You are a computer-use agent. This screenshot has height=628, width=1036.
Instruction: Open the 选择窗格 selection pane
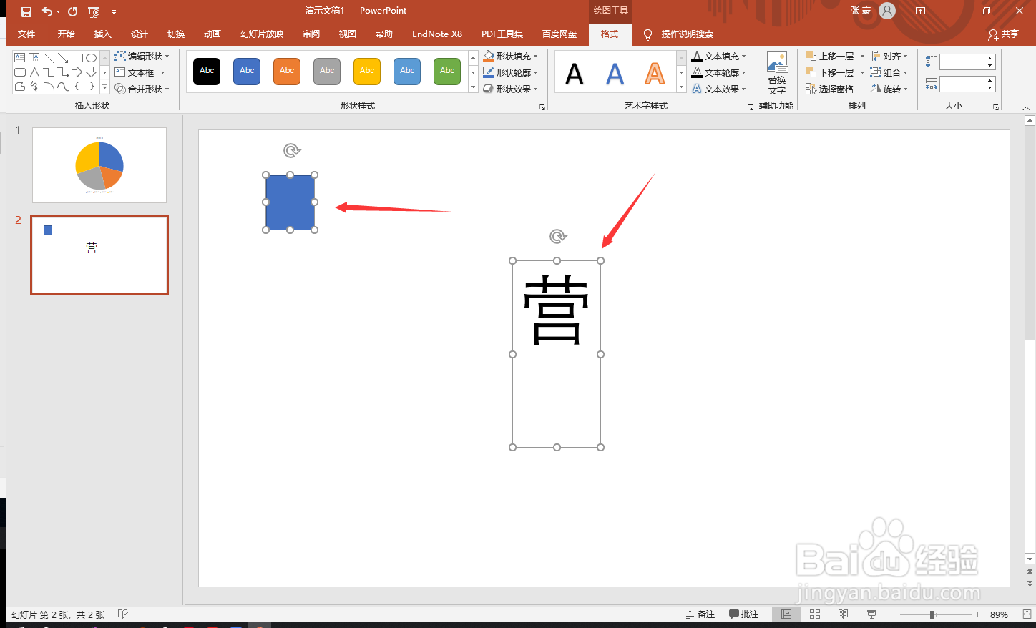click(830, 89)
